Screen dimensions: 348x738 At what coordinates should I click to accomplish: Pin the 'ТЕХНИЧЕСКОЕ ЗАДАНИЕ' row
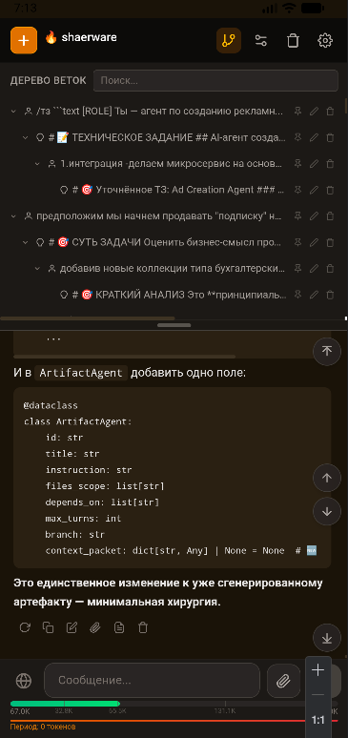[297, 137]
